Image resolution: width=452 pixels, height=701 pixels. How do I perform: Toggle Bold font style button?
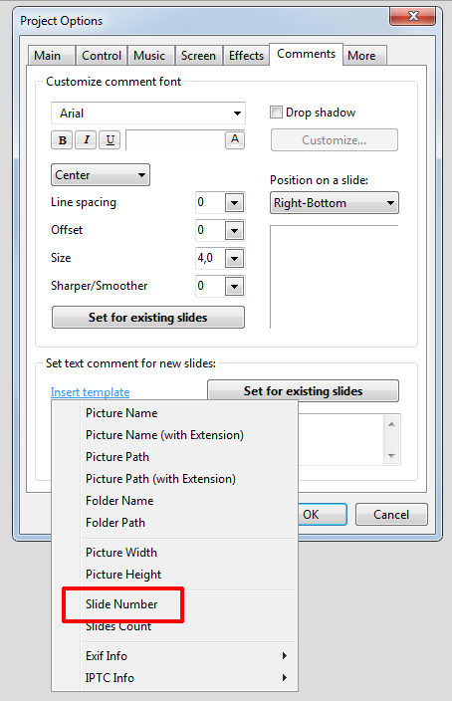pyautogui.click(x=62, y=140)
